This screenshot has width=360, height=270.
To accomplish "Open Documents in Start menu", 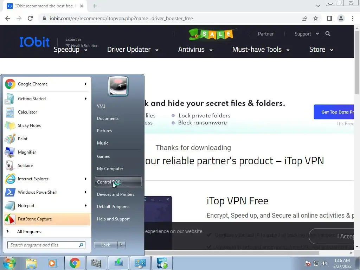I will coord(108,118).
